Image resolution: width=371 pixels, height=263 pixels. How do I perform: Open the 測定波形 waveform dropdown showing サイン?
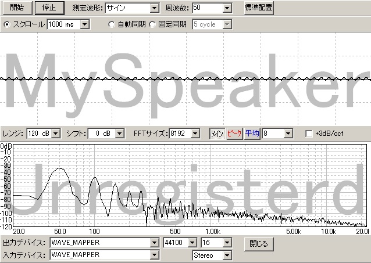point(132,8)
